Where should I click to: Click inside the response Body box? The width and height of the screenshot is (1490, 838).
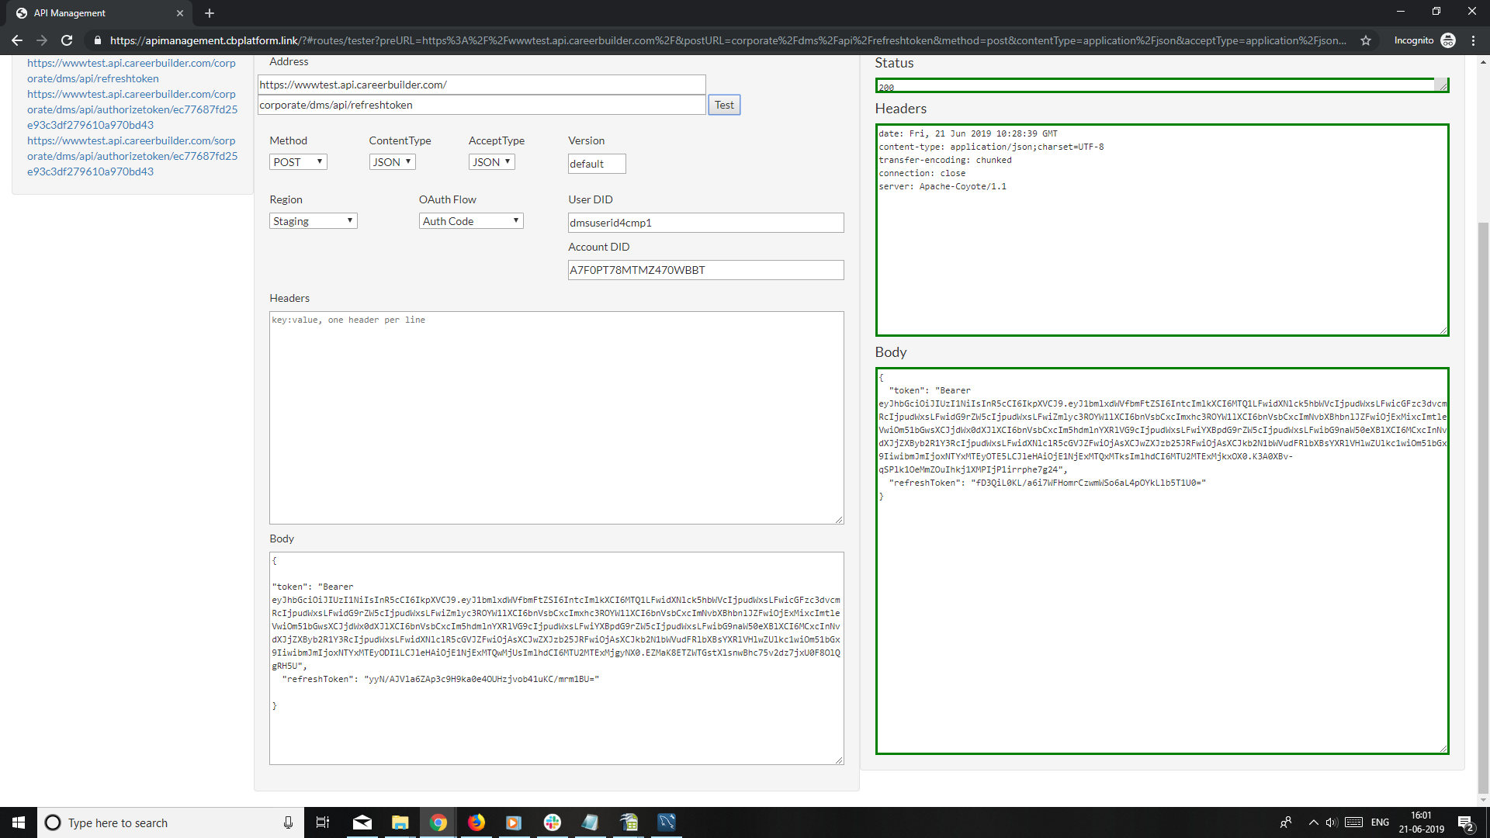click(1162, 561)
